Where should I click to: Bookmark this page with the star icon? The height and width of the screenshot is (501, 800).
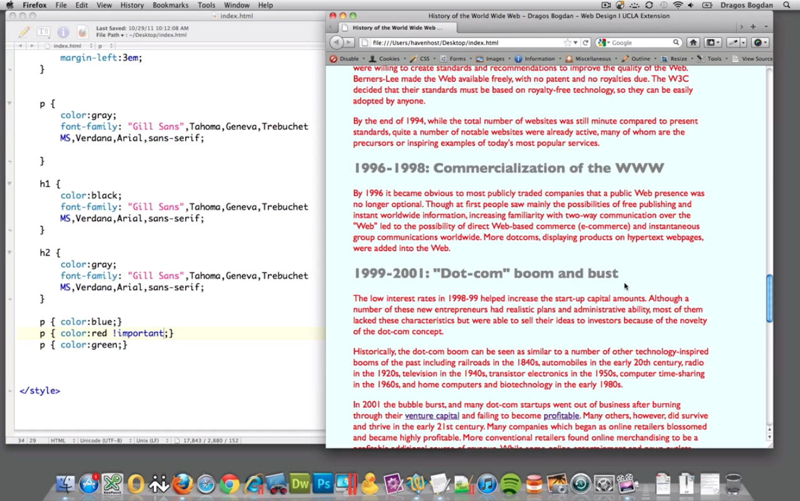point(567,43)
